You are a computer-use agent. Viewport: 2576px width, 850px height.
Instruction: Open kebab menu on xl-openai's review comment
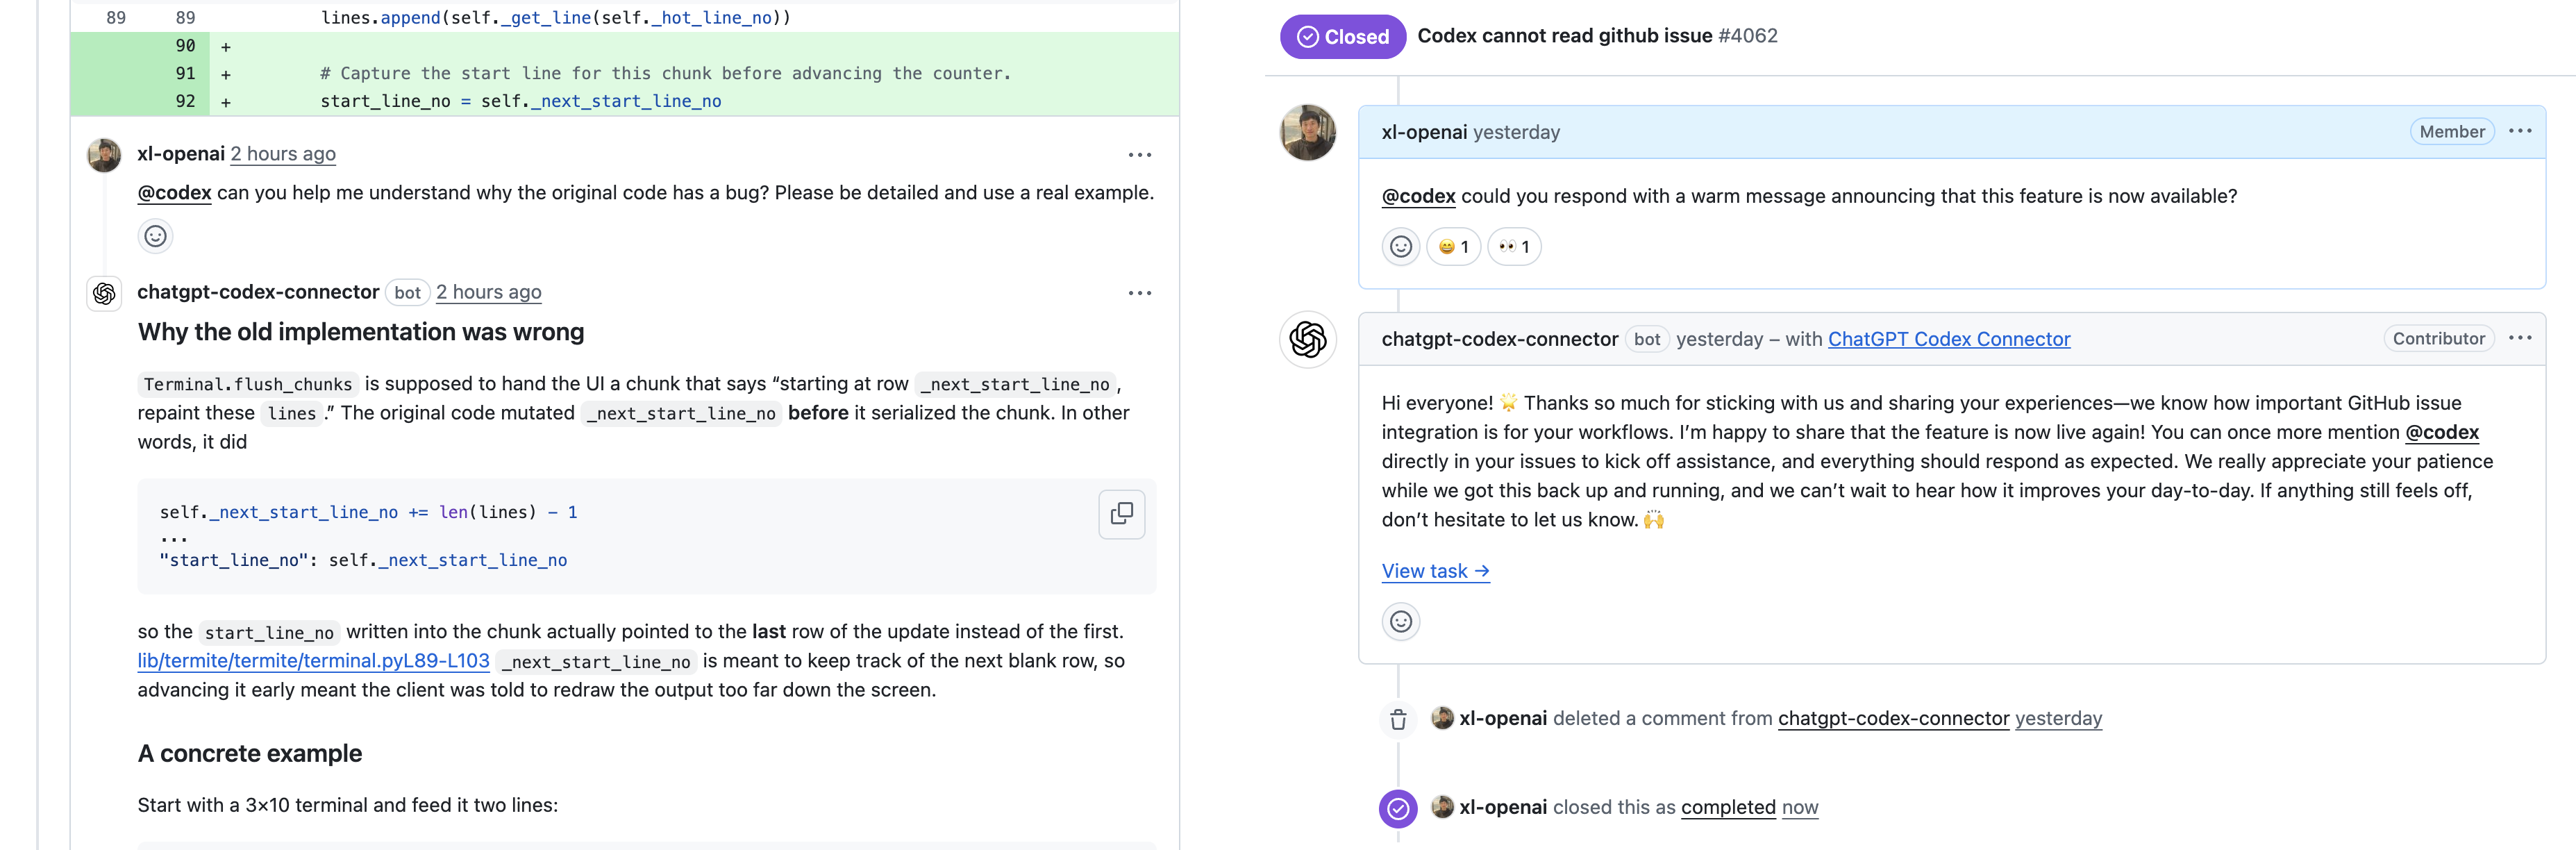pyautogui.click(x=1140, y=154)
